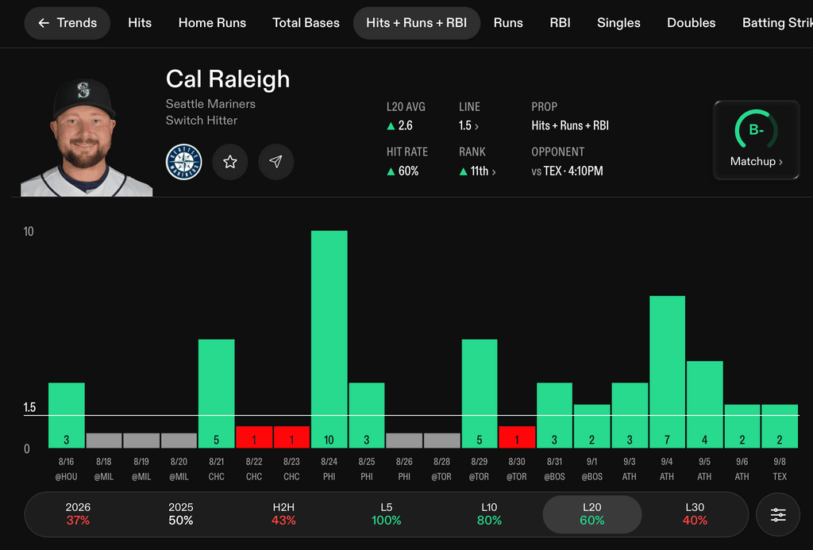
Task: Click the 8/25 PHI bar
Action: point(367,415)
